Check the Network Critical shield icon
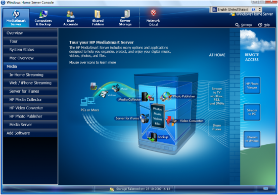This screenshot has height=195, width=278. point(153,13)
